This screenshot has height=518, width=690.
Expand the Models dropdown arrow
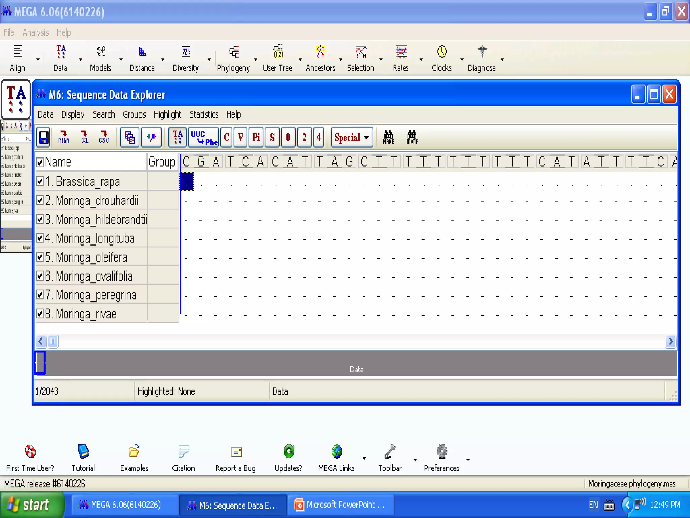121,60
